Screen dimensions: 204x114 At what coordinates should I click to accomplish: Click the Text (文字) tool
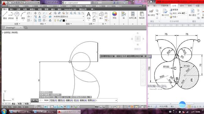coord(89,16)
